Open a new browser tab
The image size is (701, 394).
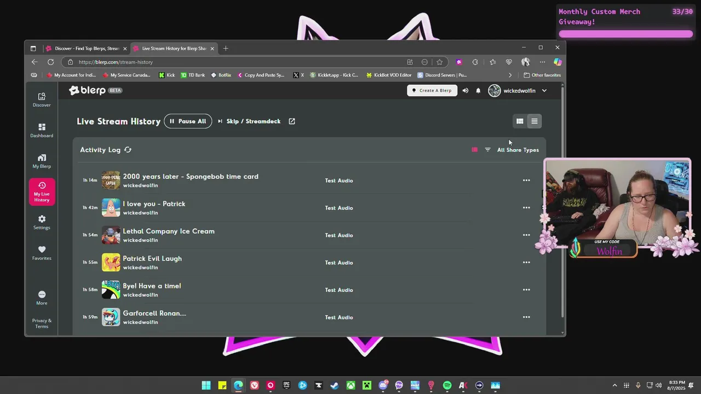226,48
